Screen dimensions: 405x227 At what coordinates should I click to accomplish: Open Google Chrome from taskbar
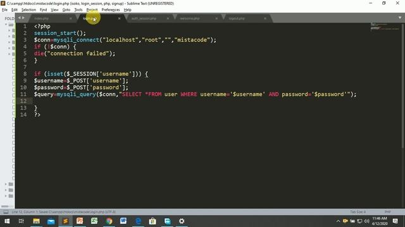pos(109,221)
